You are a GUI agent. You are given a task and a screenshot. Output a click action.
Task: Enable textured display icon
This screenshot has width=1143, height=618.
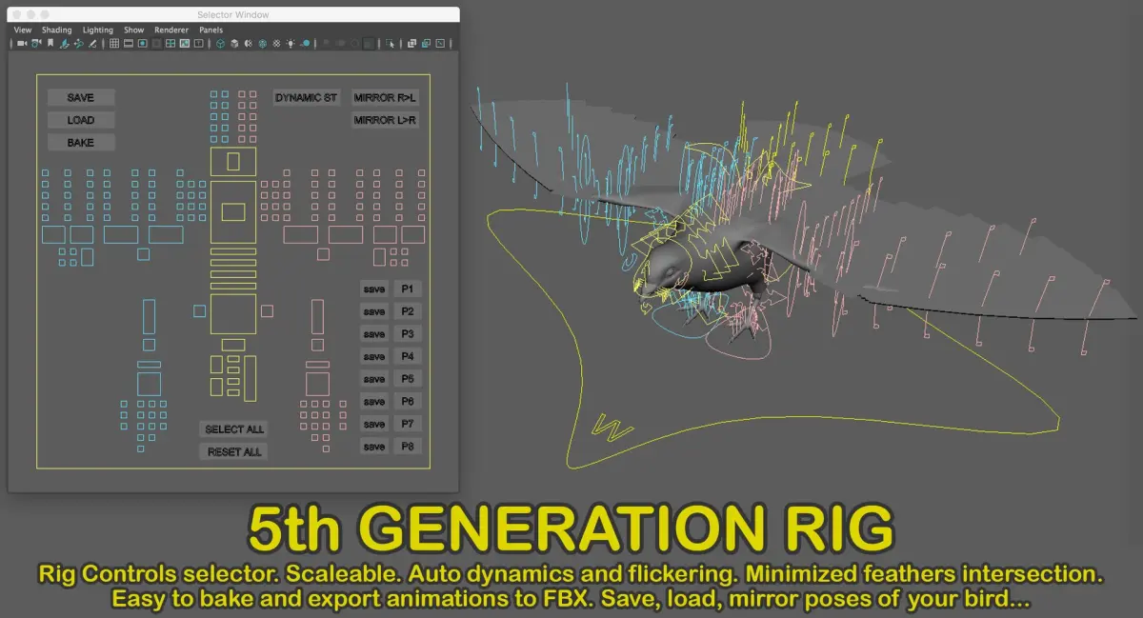coord(262,43)
